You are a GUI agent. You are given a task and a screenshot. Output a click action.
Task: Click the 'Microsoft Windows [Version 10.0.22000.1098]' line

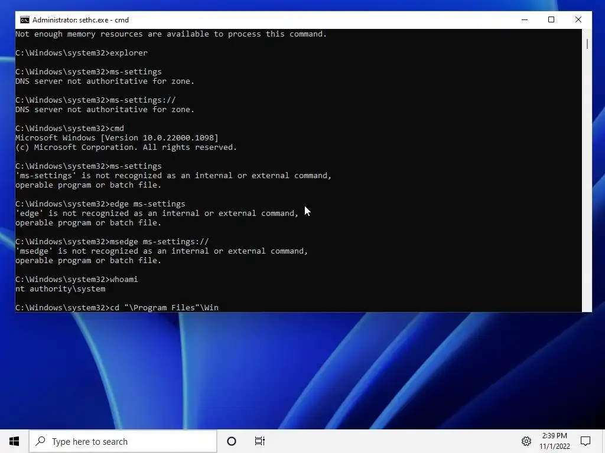(117, 138)
